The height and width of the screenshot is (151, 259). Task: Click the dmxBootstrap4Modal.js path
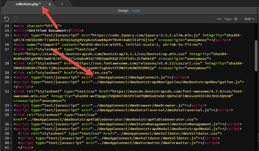155,129
